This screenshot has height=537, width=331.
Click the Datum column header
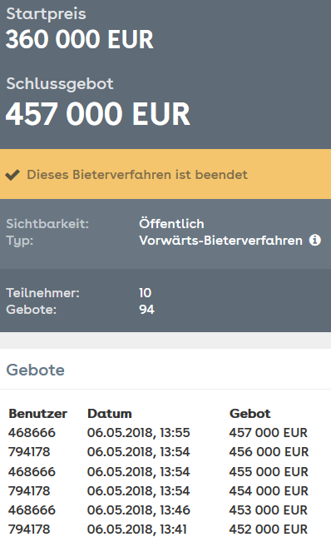click(x=110, y=414)
